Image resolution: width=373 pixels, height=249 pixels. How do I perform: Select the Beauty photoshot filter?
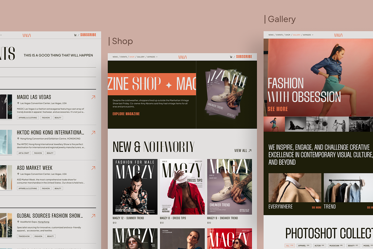pos(353,246)
